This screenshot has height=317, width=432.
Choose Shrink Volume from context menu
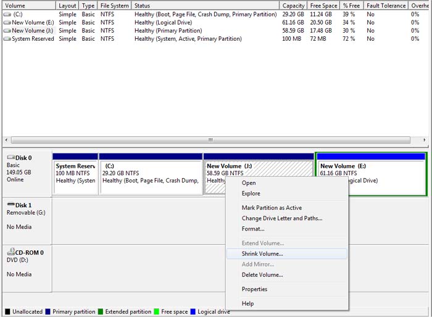coord(262,253)
